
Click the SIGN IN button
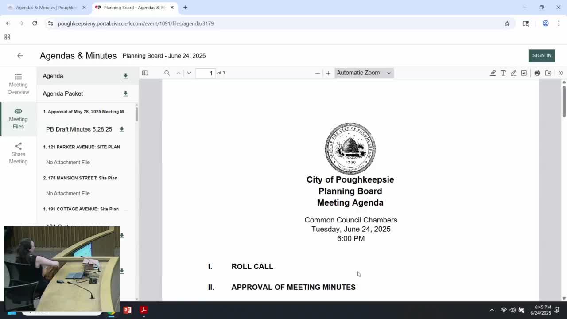coord(542,55)
